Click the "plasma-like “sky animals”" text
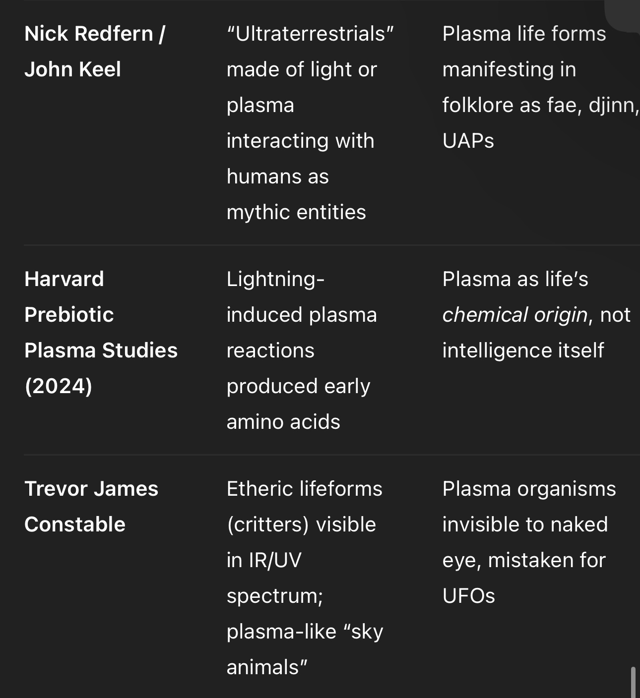 tap(305, 649)
